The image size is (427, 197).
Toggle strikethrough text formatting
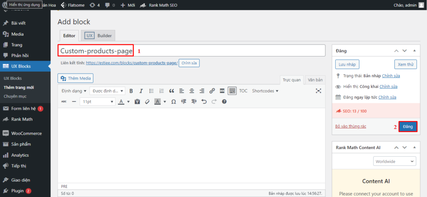pos(64,101)
